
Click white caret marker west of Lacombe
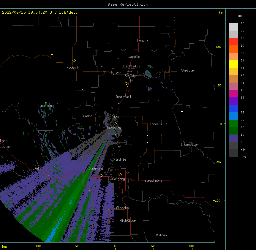tap(118, 58)
